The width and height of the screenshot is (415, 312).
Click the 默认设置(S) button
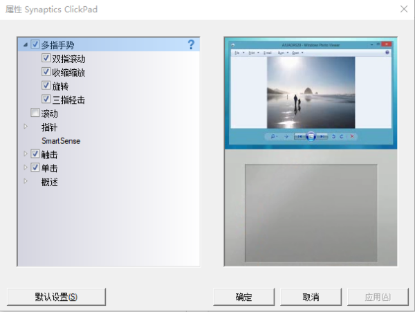click(x=57, y=297)
